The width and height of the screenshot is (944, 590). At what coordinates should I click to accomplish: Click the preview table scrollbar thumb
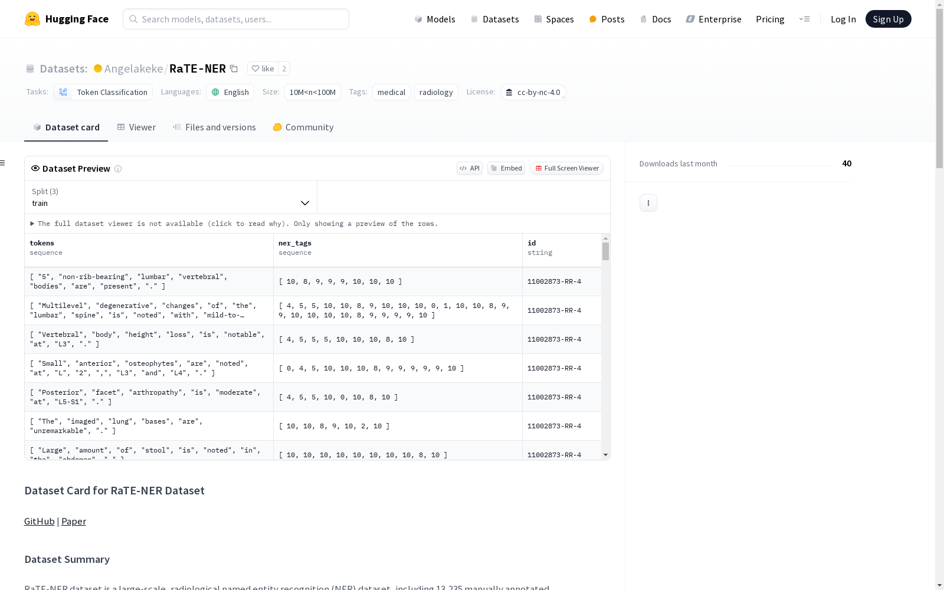point(605,251)
